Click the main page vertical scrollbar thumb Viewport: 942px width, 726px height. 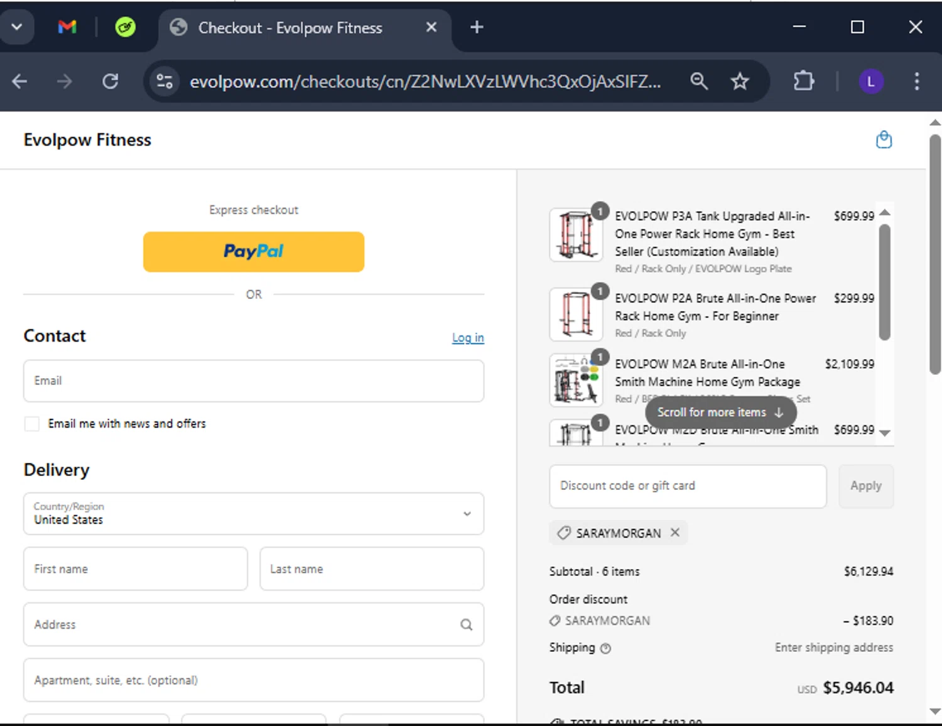[935, 254]
